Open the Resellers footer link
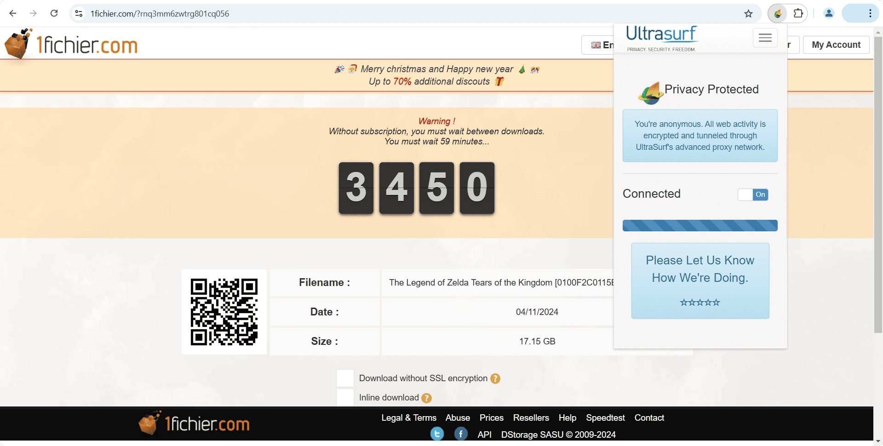Viewport: 883px width, 446px height. (531, 417)
